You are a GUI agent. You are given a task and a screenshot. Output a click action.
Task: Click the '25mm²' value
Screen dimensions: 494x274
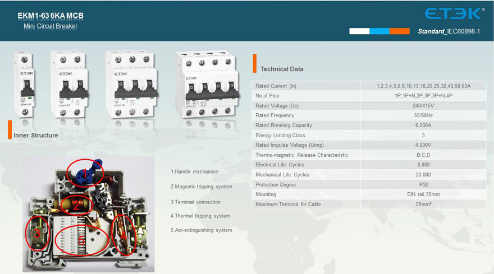423,204
